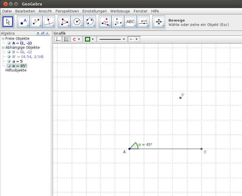Open the Perspektiven menu
Screen dimensions: 242x196
tap(67, 11)
